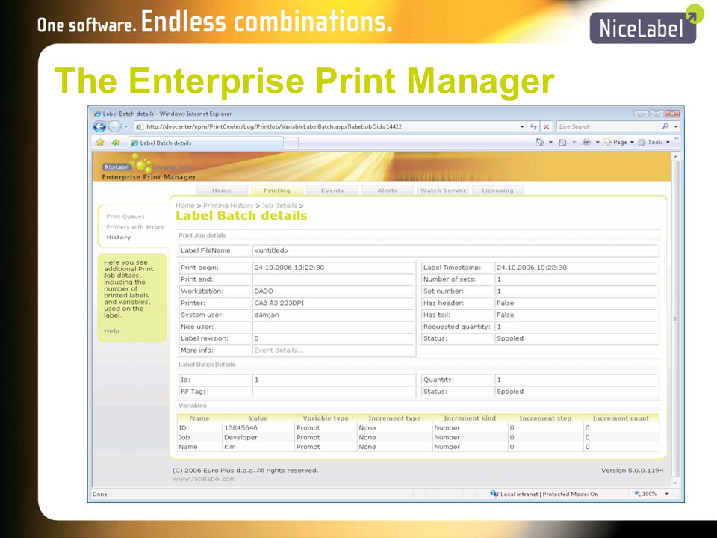
Task: Open the Home icon dropdown arrow
Action: [550, 142]
